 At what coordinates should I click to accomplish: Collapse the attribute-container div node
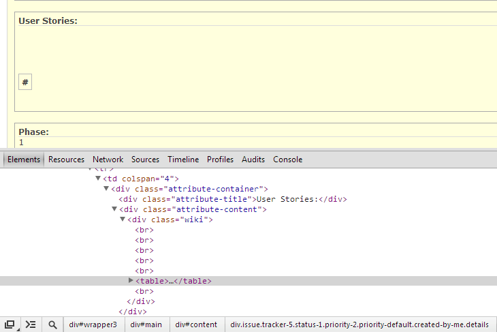click(106, 189)
